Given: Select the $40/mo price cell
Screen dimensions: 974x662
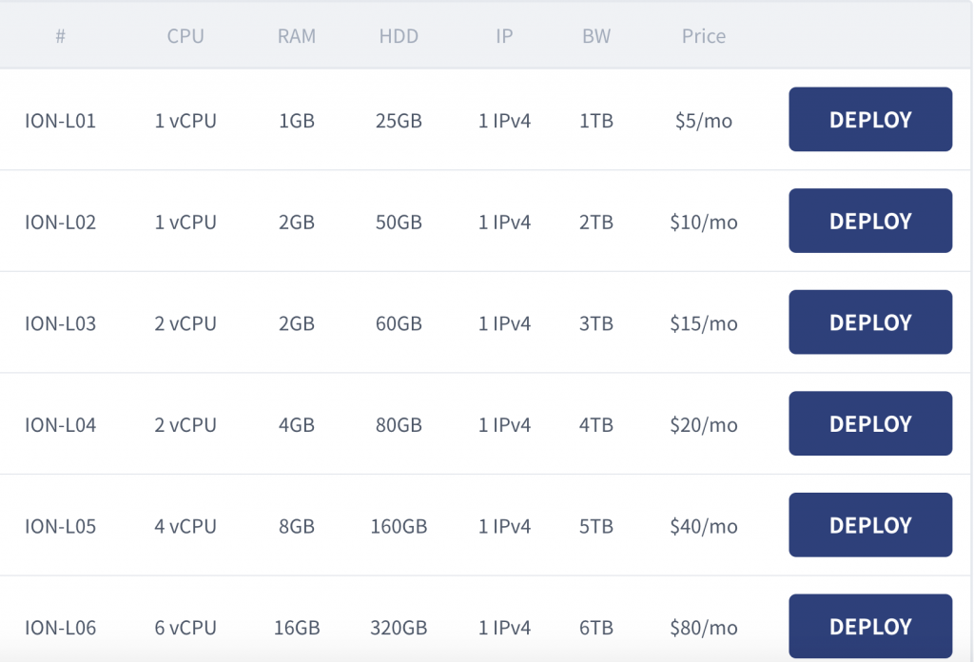Looking at the screenshot, I should click(704, 526).
